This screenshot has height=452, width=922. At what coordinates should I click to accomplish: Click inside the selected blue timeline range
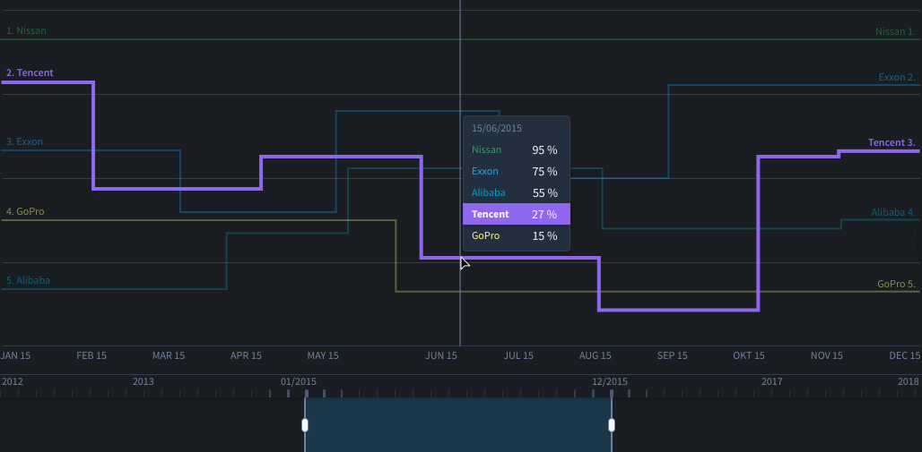[457, 425]
